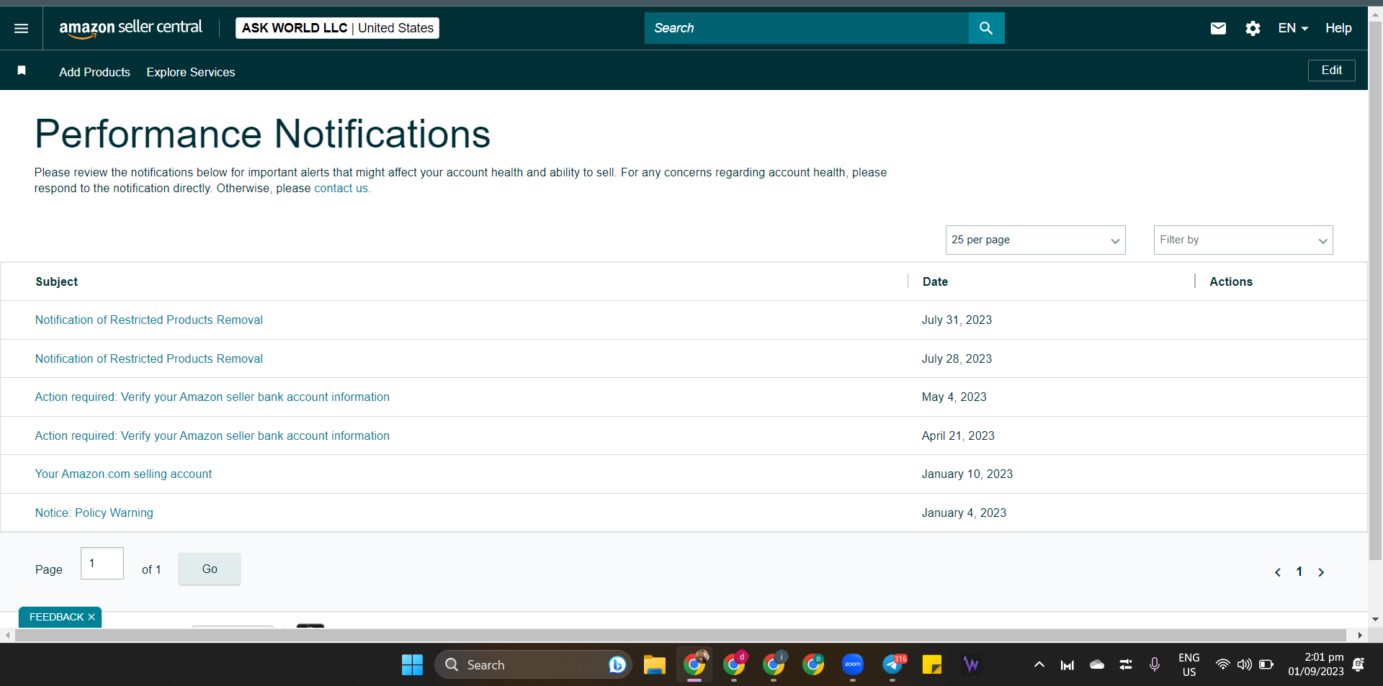Open the Windows Start menu
This screenshot has width=1383, height=686.
412,664
